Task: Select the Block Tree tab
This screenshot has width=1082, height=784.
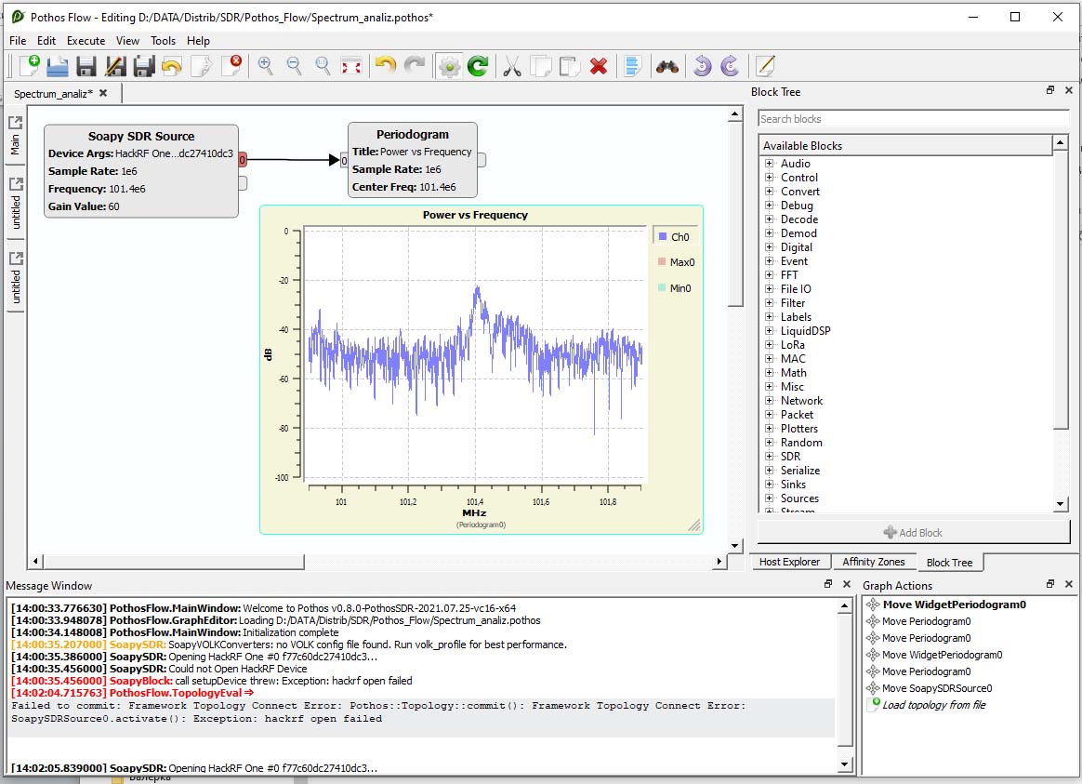Action: click(949, 563)
